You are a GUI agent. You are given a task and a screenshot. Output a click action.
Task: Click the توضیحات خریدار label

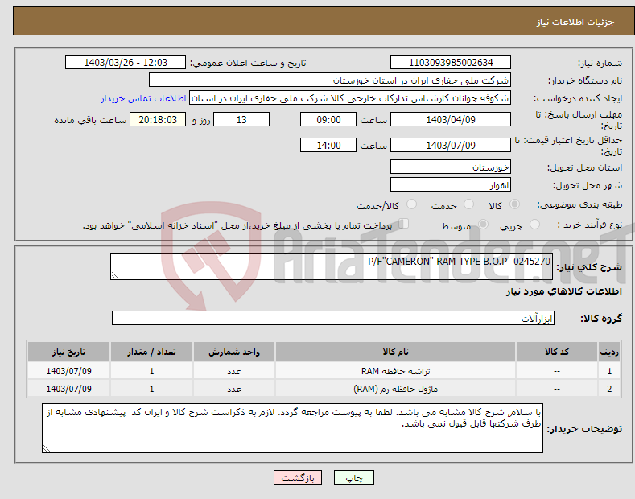(x=584, y=429)
